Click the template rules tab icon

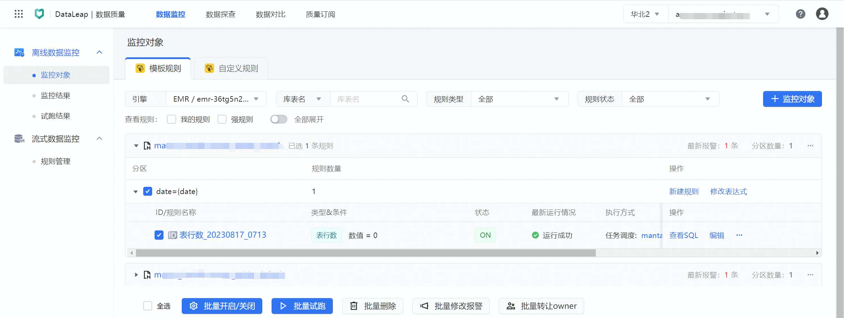coord(140,68)
